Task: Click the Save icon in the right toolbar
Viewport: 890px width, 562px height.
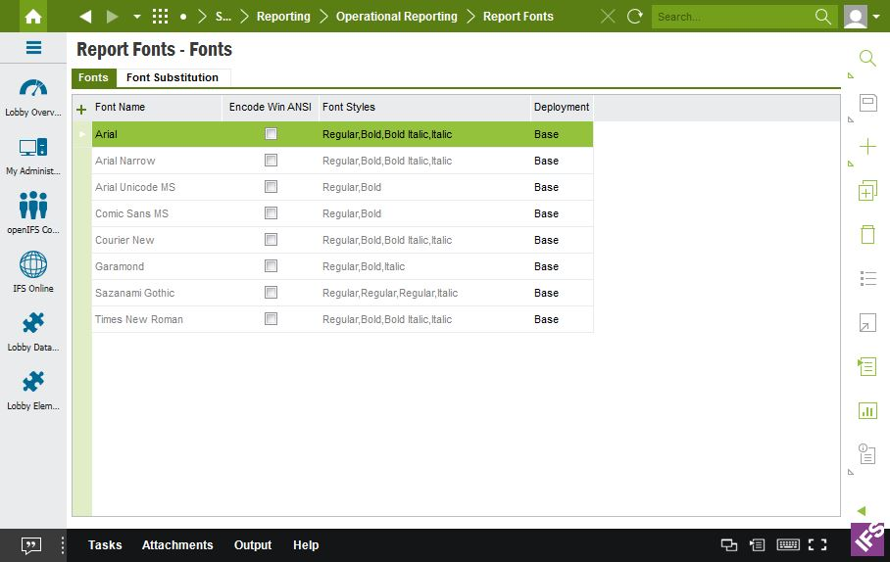Action: tap(867, 103)
